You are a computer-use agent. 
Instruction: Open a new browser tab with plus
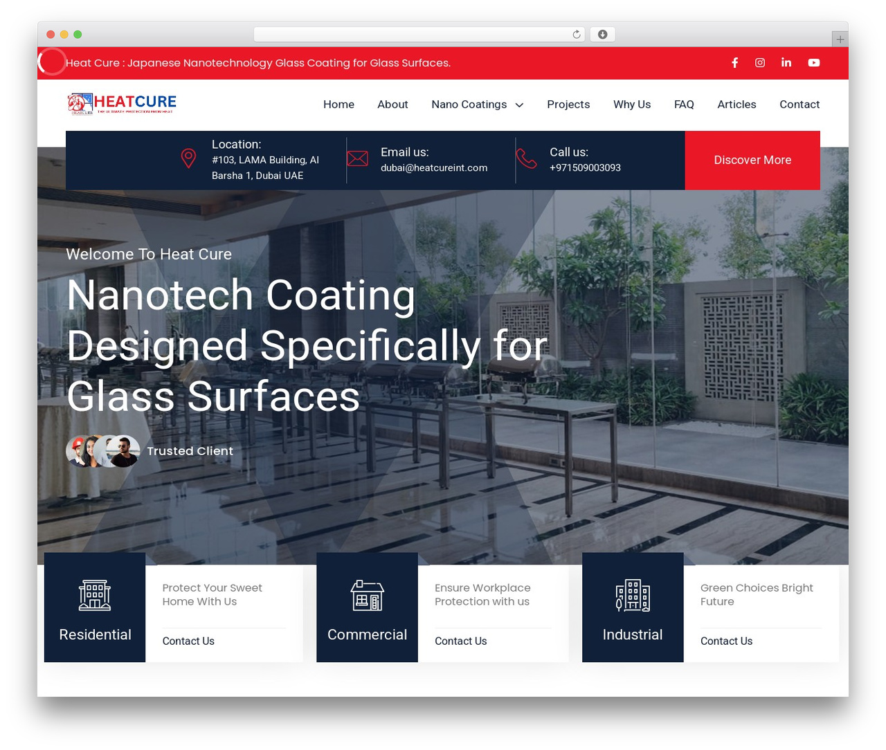click(x=840, y=39)
